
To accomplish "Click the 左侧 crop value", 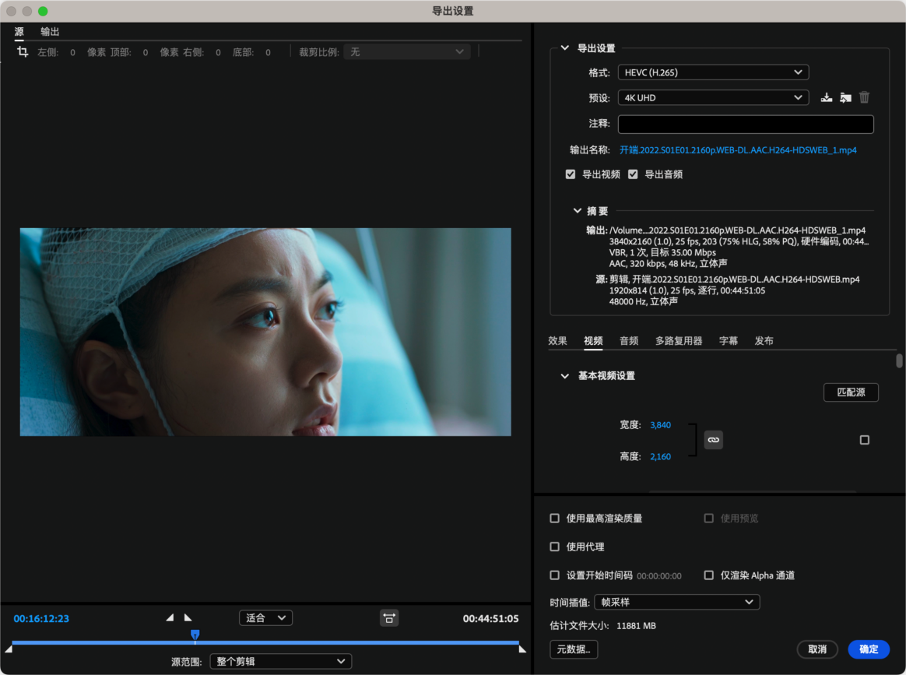I will (x=73, y=53).
